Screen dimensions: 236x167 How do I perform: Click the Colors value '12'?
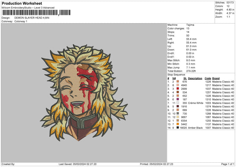click(228, 6)
